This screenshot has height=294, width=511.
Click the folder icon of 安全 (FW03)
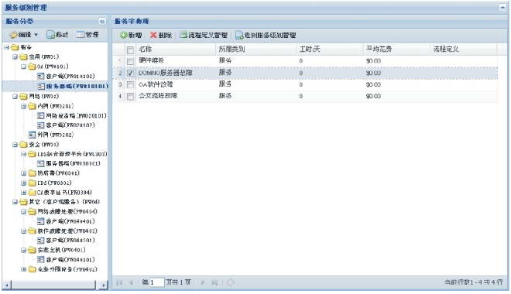click(23, 145)
